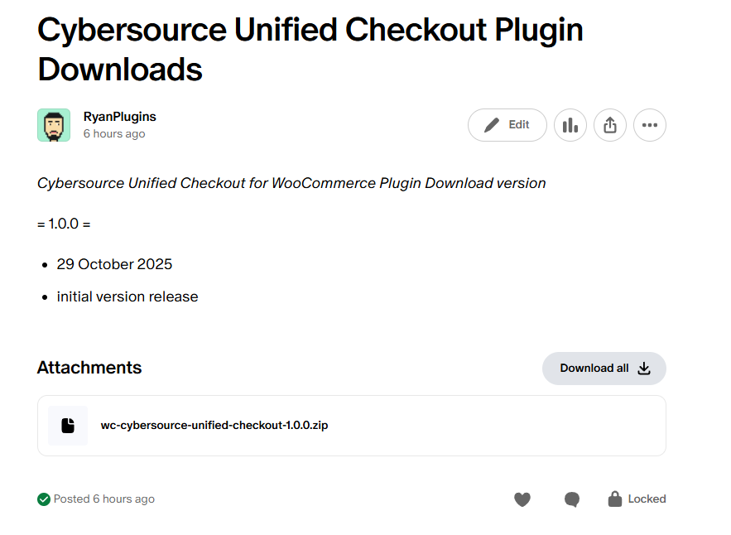
Task: Click the attachment file document icon
Action: pos(68,426)
